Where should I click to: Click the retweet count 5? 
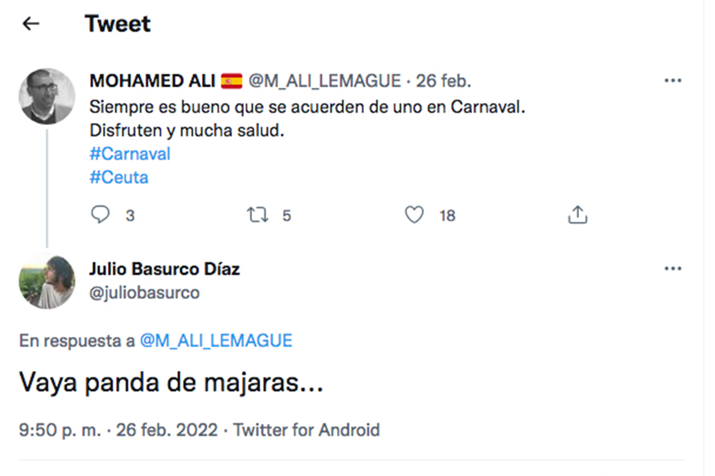click(x=287, y=216)
